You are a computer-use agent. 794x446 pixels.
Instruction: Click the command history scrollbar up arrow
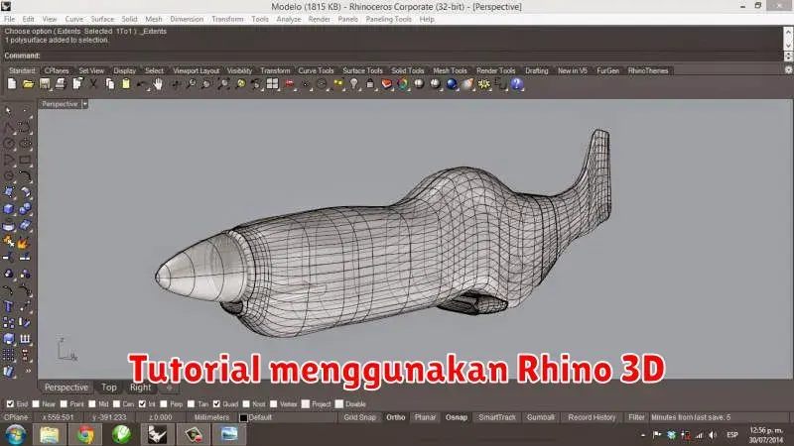(788, 32)
